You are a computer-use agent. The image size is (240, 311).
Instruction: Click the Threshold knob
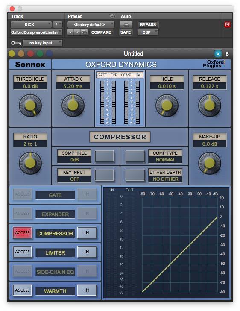[30, 106]
